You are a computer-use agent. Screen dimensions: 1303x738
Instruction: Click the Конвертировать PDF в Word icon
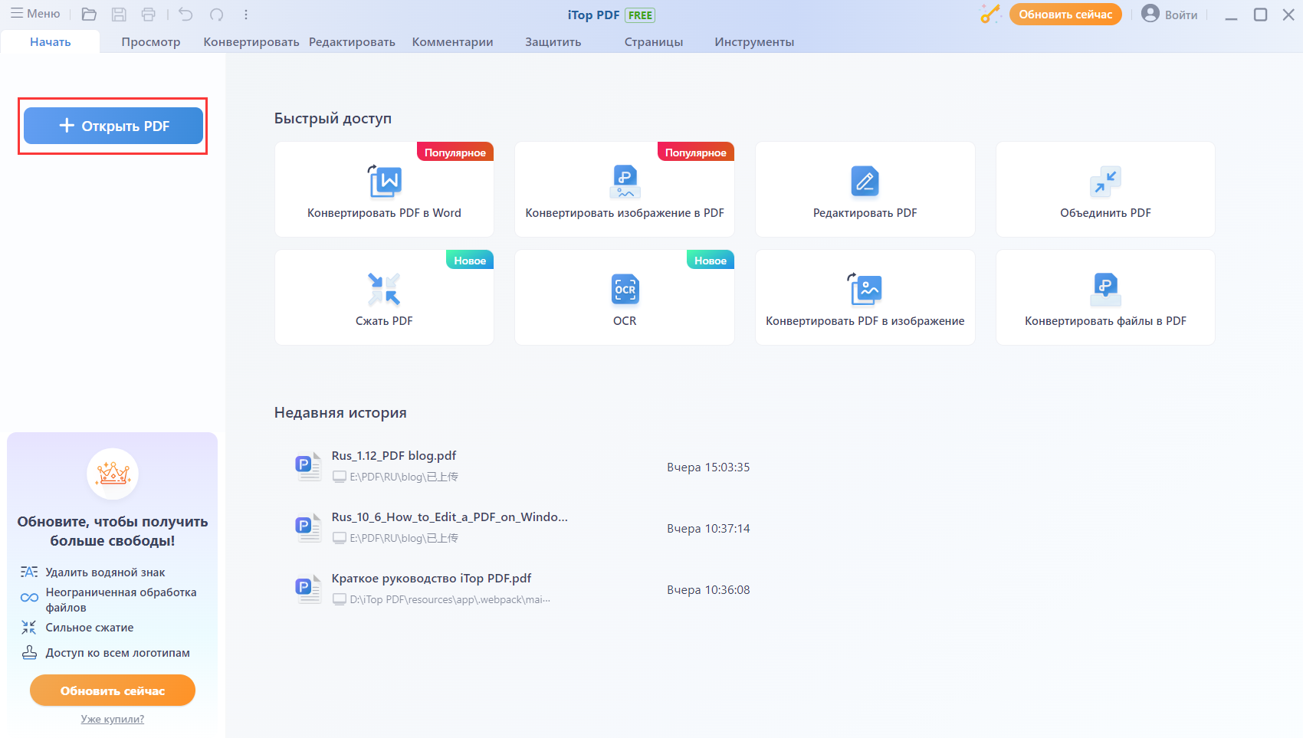pos(384,182)
